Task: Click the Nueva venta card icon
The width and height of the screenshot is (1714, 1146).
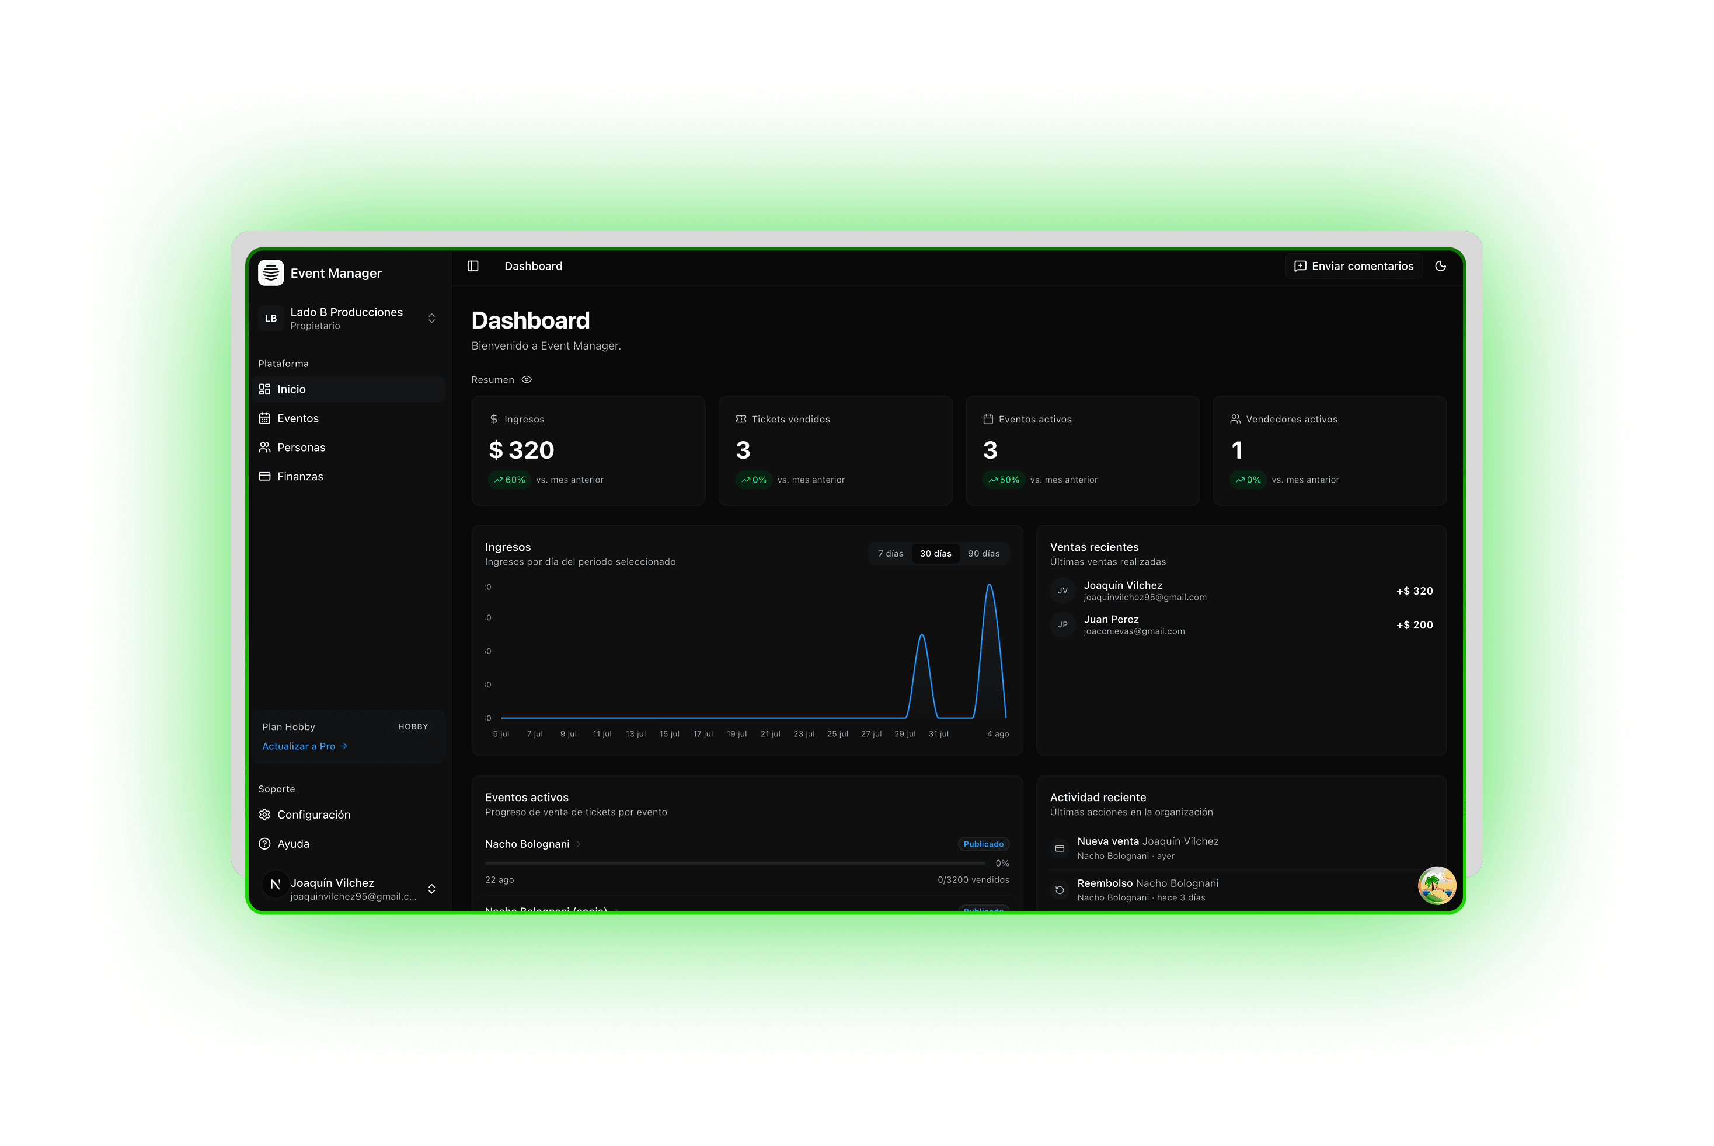Action: (x=1060, y=848)
